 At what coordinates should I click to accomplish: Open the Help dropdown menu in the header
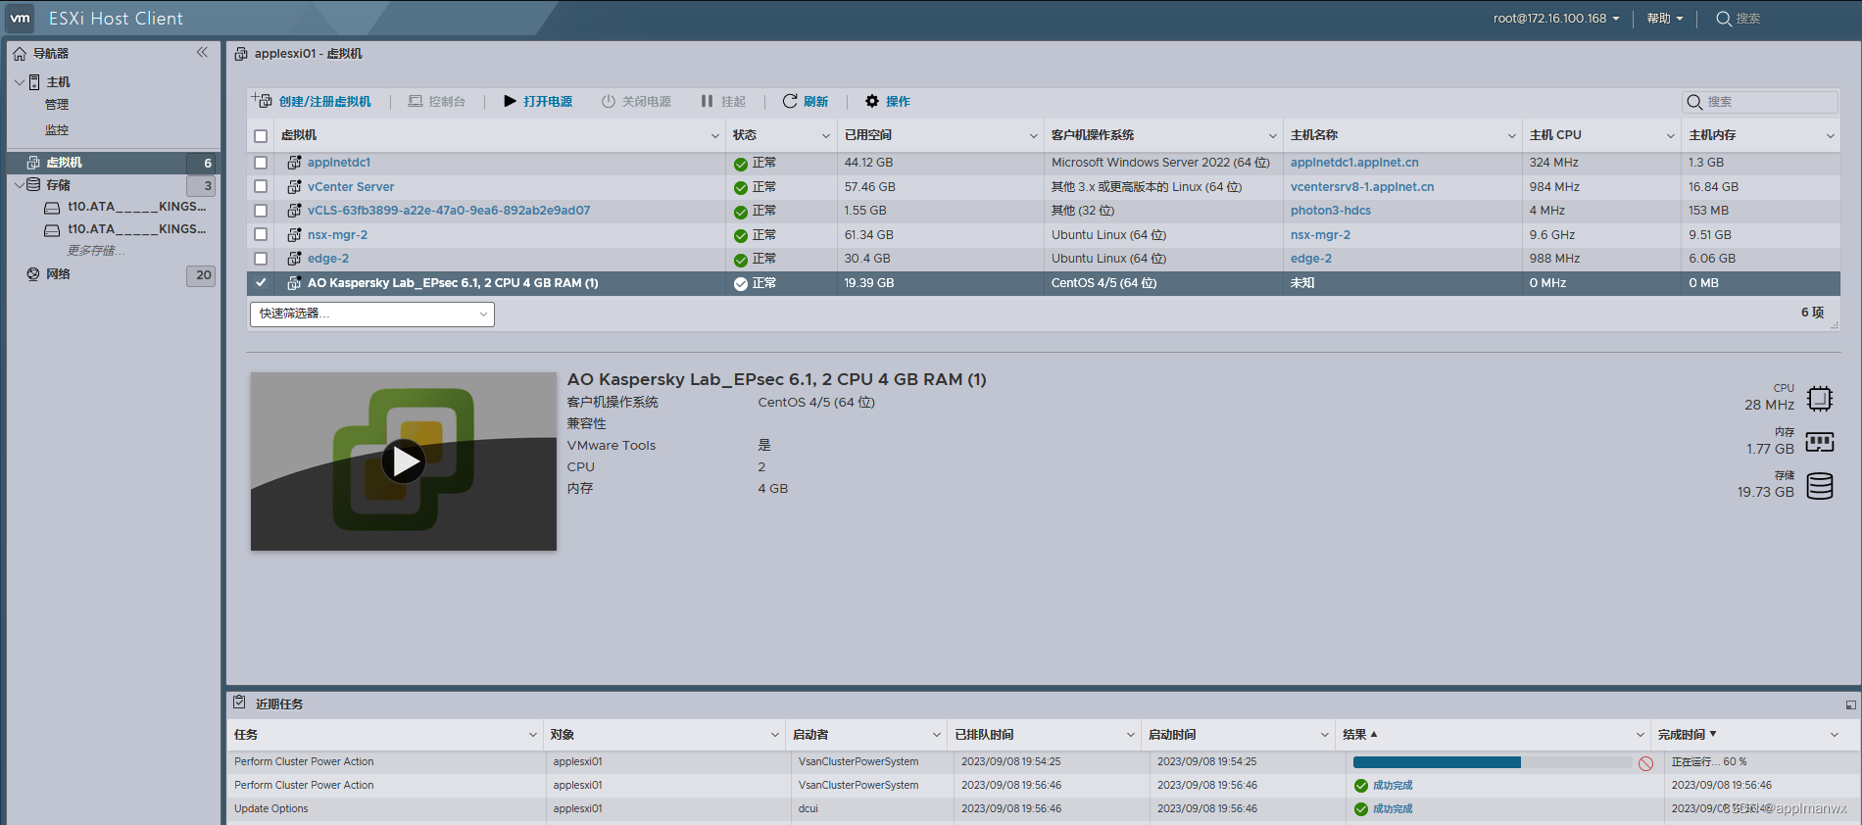1664,19
